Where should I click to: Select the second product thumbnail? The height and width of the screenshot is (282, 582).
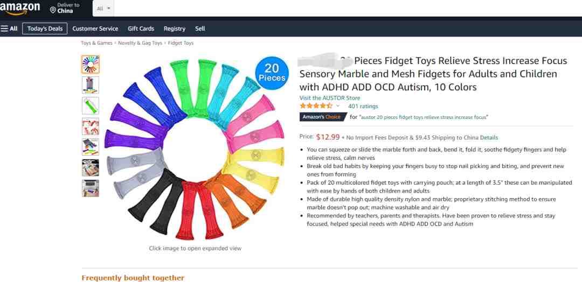point(91,85)
